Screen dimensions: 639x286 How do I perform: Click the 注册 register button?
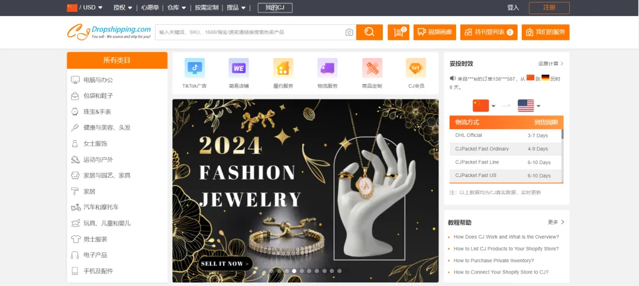[549, 8]
